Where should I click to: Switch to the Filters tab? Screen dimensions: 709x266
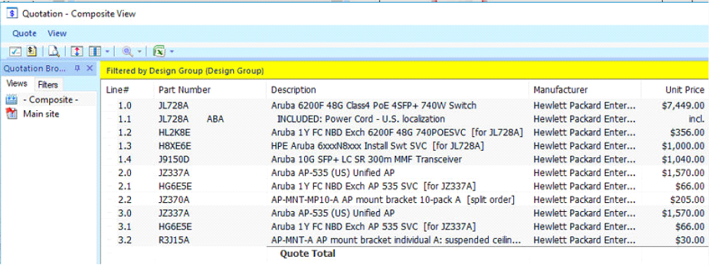(x=48, y=84)
